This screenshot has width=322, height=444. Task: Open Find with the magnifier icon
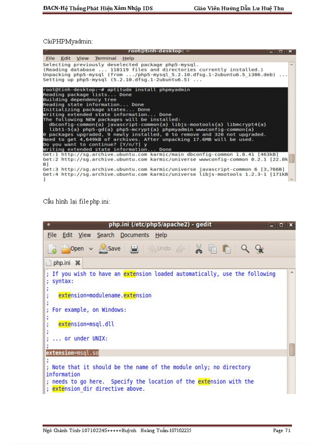[245, 249]
